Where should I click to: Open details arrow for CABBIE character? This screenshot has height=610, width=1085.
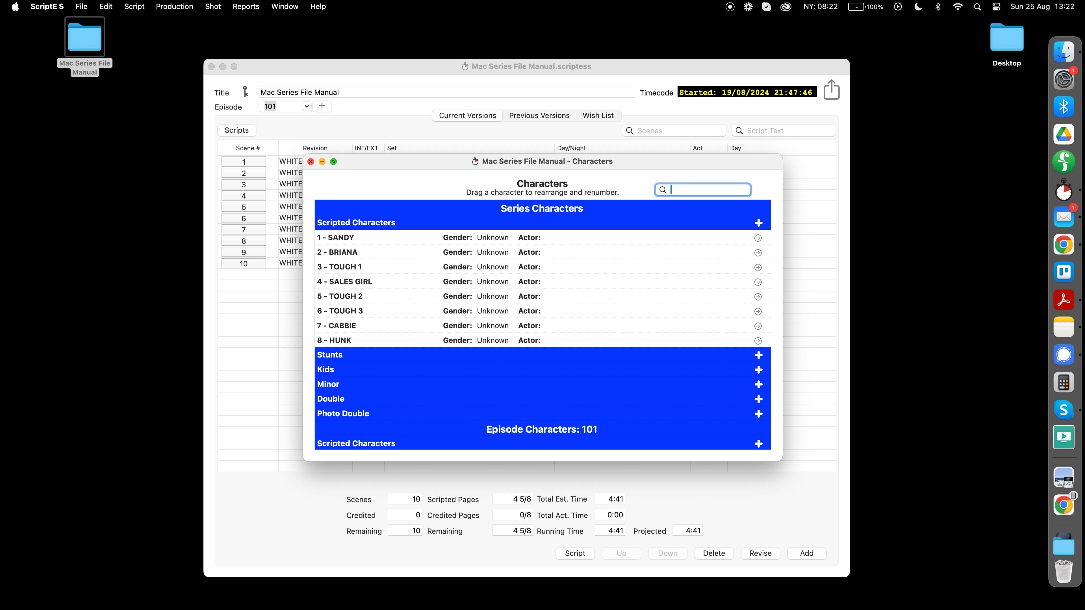point(758,326)
